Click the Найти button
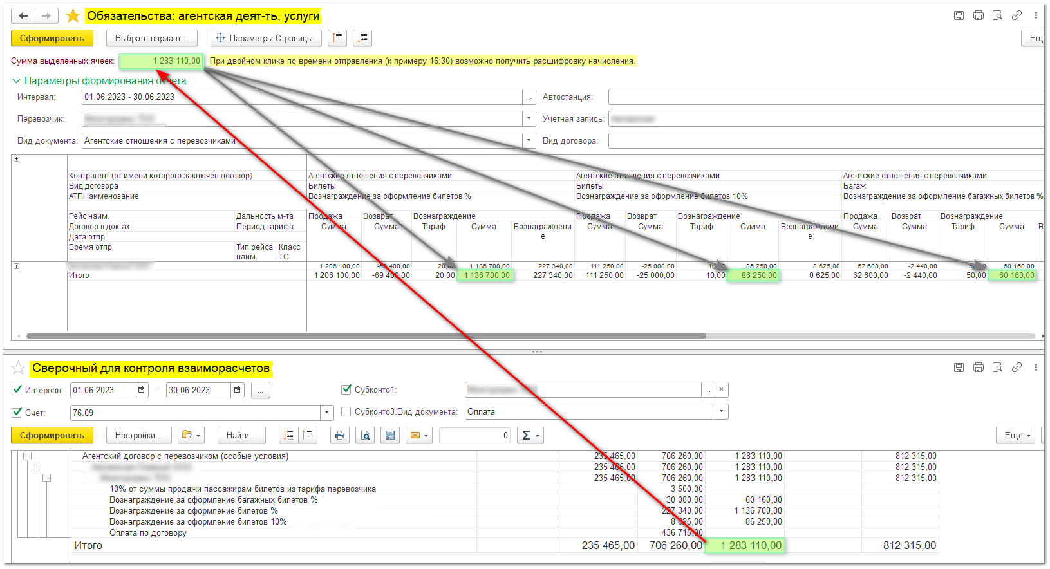The width and height of the screenshot is (1050, 569). (x=241, y=436)
